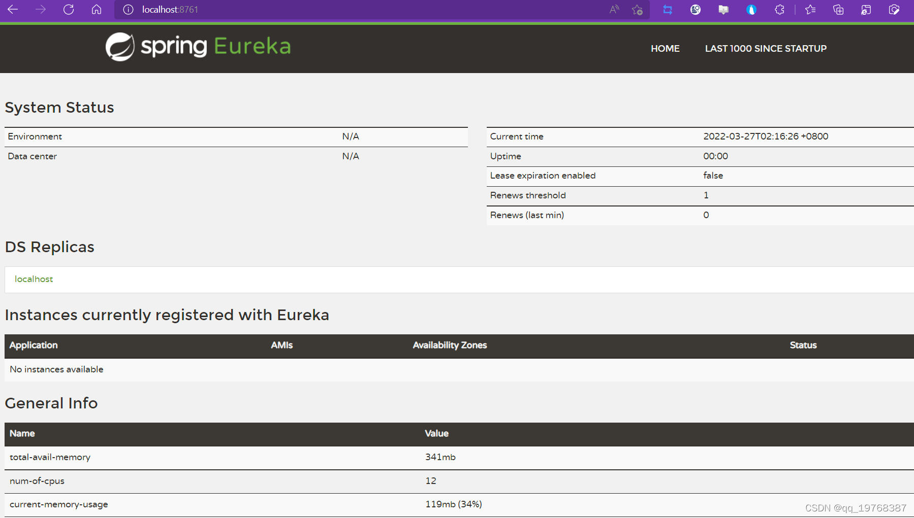Click the DS Replicas heading
Screen dimensions: 914x518
(50, 247)
